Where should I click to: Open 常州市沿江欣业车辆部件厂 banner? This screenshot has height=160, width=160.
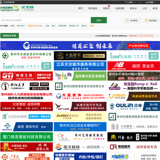click(80, 127)
